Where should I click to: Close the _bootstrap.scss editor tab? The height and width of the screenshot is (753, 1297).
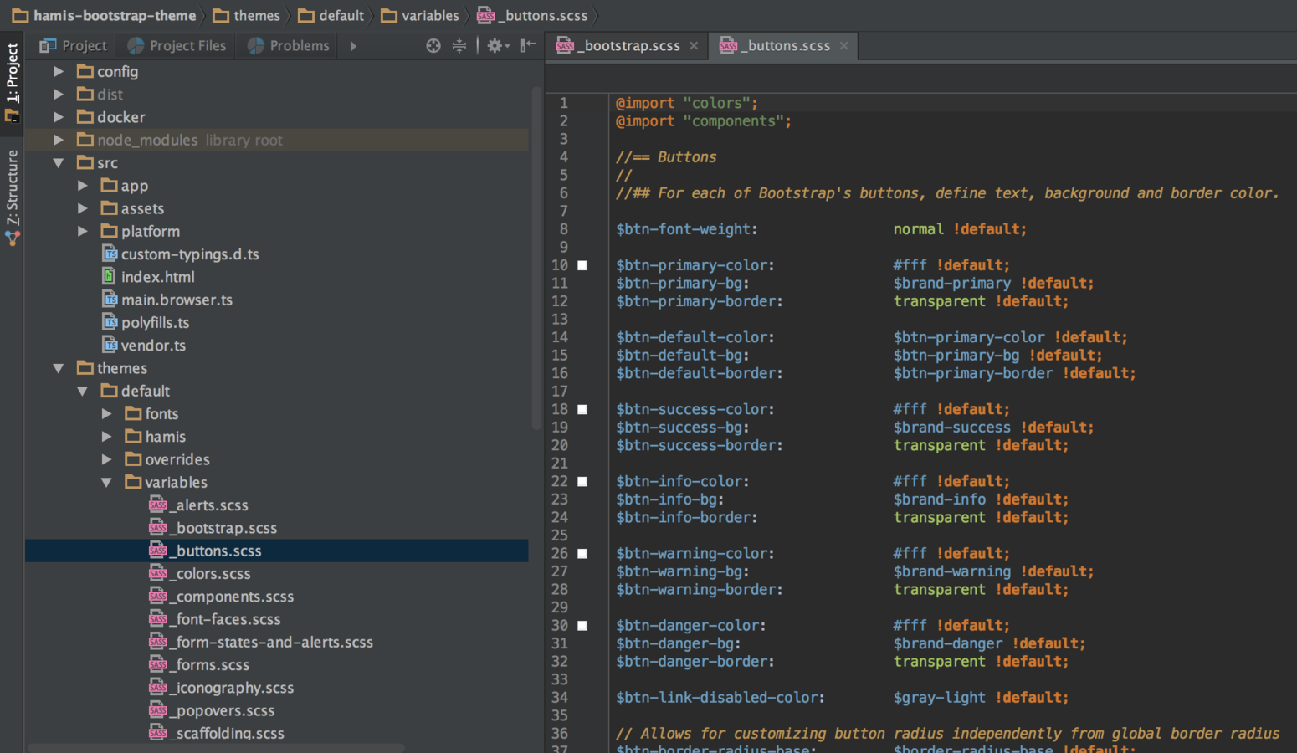(694, 46)
